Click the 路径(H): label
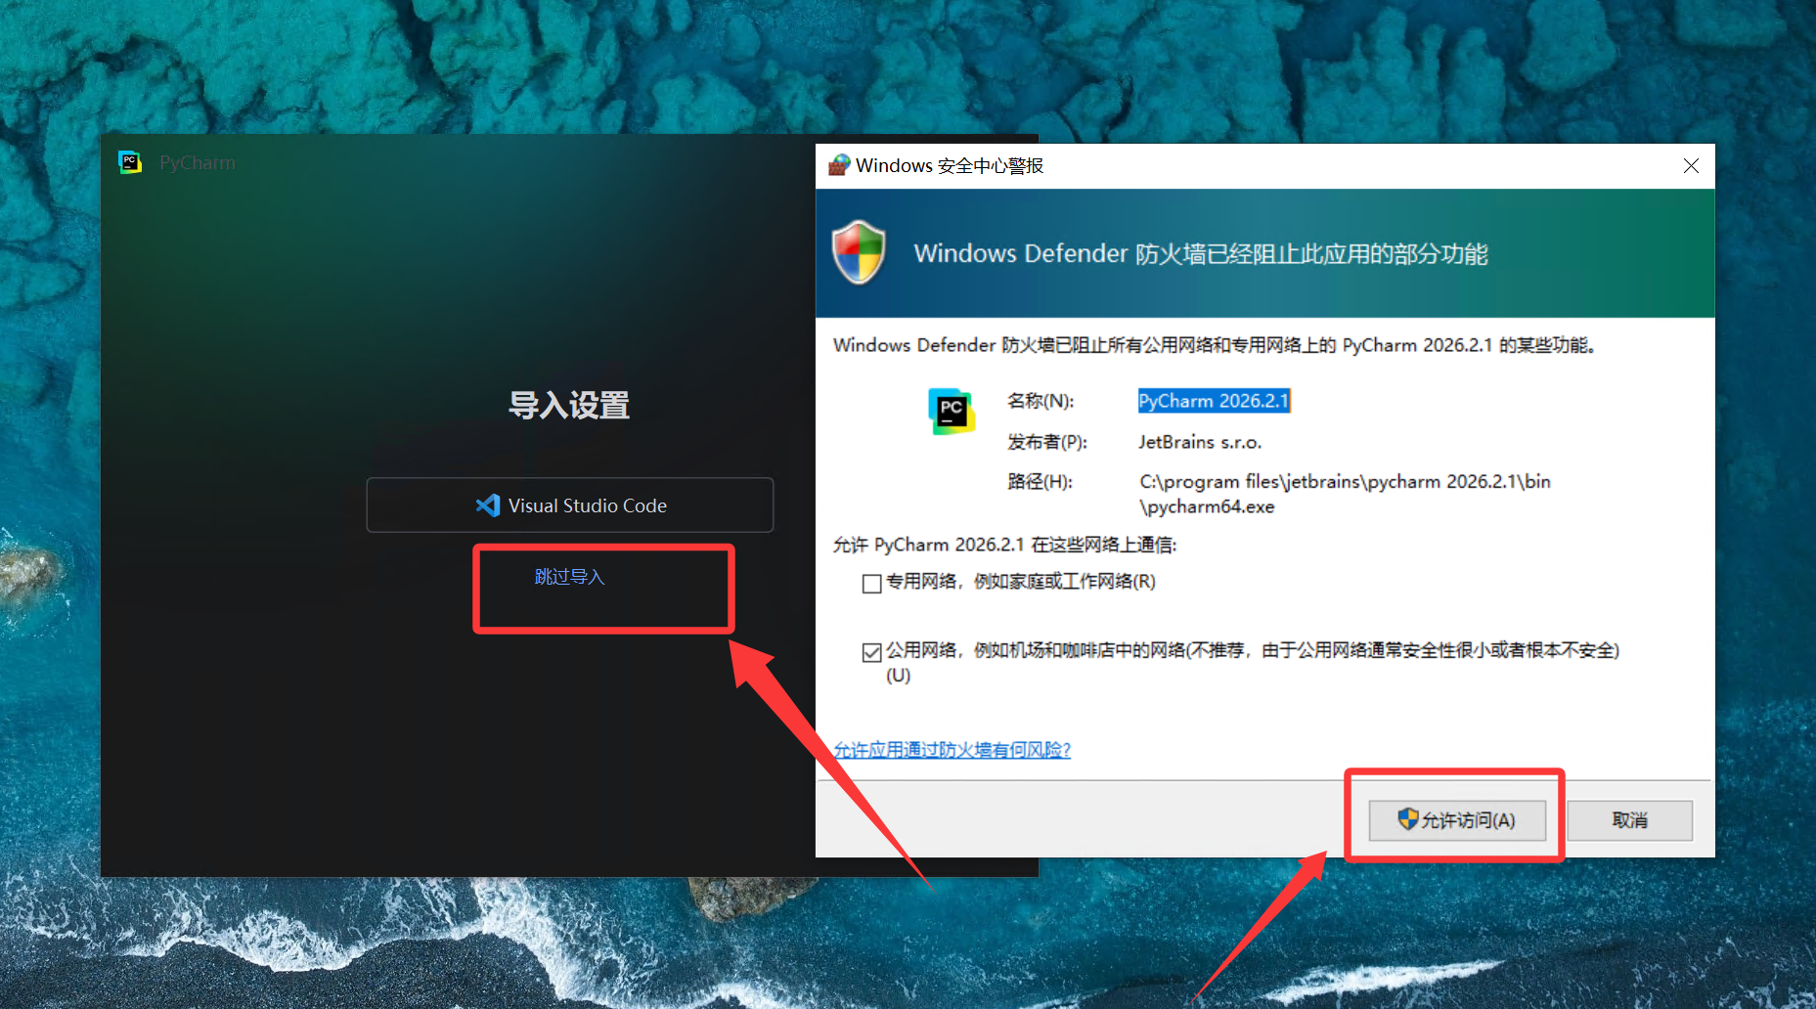 (1040, 482)
